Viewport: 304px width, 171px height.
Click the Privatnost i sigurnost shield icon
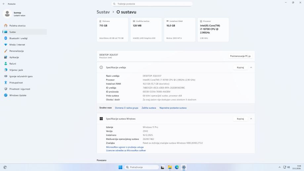pos(6,89)
